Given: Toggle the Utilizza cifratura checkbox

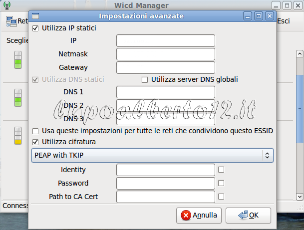Looking at the screenshot, I should coord(35,142).
